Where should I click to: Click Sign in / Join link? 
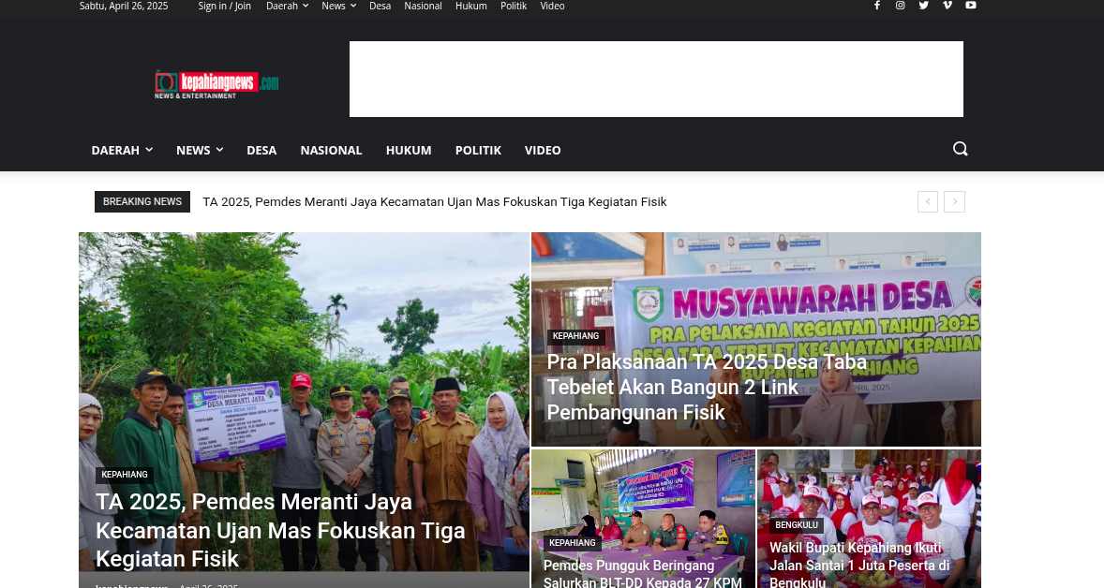(x=225, y=6)
